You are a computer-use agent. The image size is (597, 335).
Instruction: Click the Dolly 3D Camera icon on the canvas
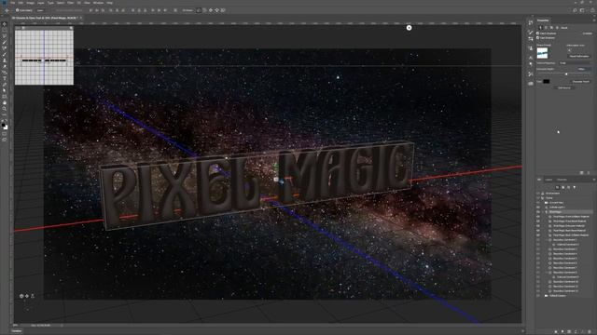33,296
